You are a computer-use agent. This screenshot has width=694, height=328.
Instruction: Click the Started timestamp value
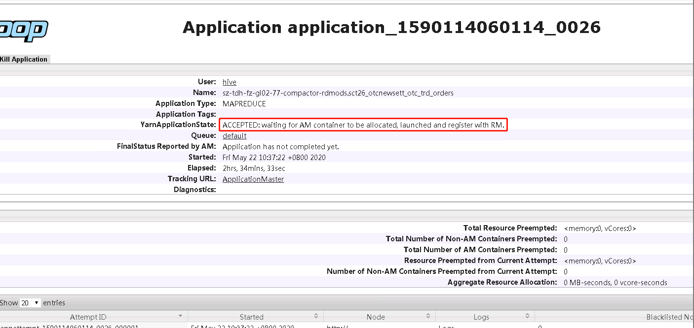pyautogui.click(x=274, y=158)
